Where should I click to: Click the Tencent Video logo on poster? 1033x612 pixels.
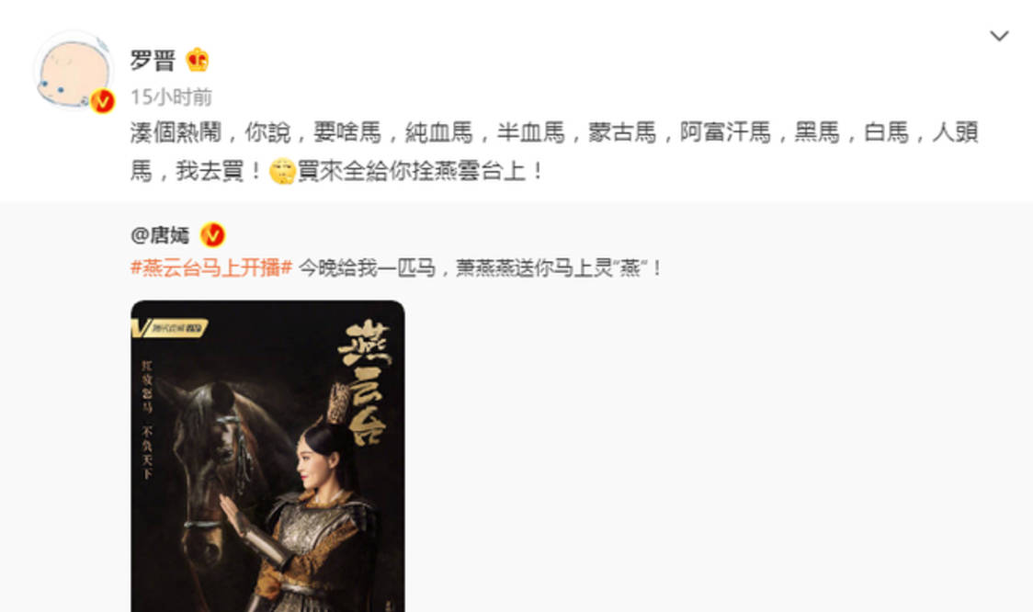(170, 327)
